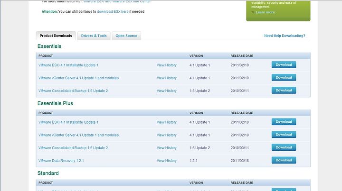Open vCenter Server 4.1 link in Essentials Plus

(x=78, y=135)
